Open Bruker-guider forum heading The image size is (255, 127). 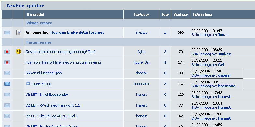click(25, 6)
